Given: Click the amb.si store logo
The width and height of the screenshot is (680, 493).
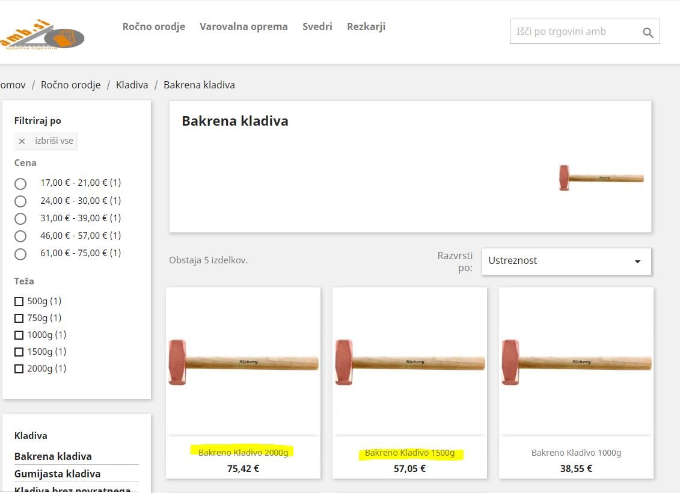Looking at the screenshot, I should (42, 35).
